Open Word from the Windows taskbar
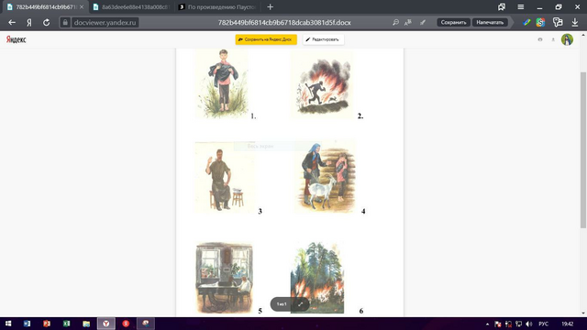The width and height of the screenshot is (587, 330). (27, 324)
